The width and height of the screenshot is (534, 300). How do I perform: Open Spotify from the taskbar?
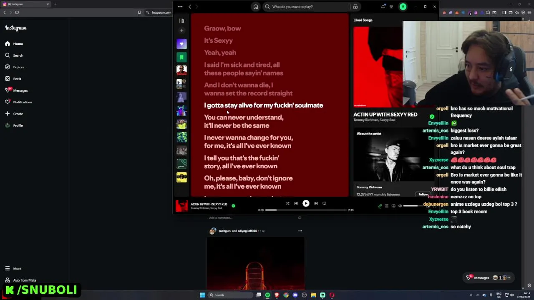(267, 295)
